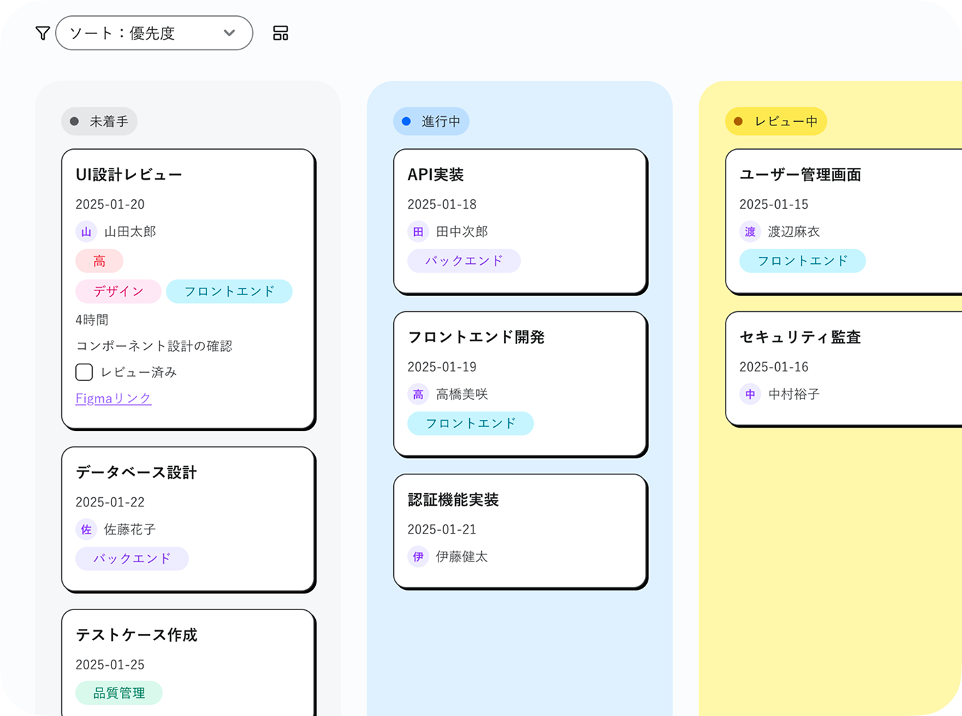Image resolution: width=962 pixels, height=716 pixels.
Task: Open the 認証機能実装 card title
Action: click(x=453, y=499)
